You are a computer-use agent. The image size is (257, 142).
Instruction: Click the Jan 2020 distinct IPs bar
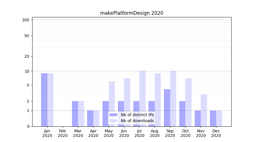44,100
